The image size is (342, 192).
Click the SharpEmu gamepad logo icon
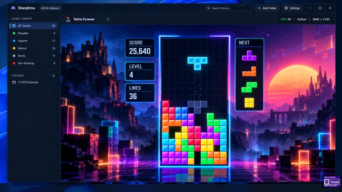click(13, 8)
